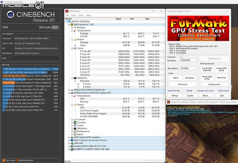This screenshot has height=163, width=238.
Task: Expand the AMD Radeon(TM) Graphics node
Action: click(x=69, y=137)
